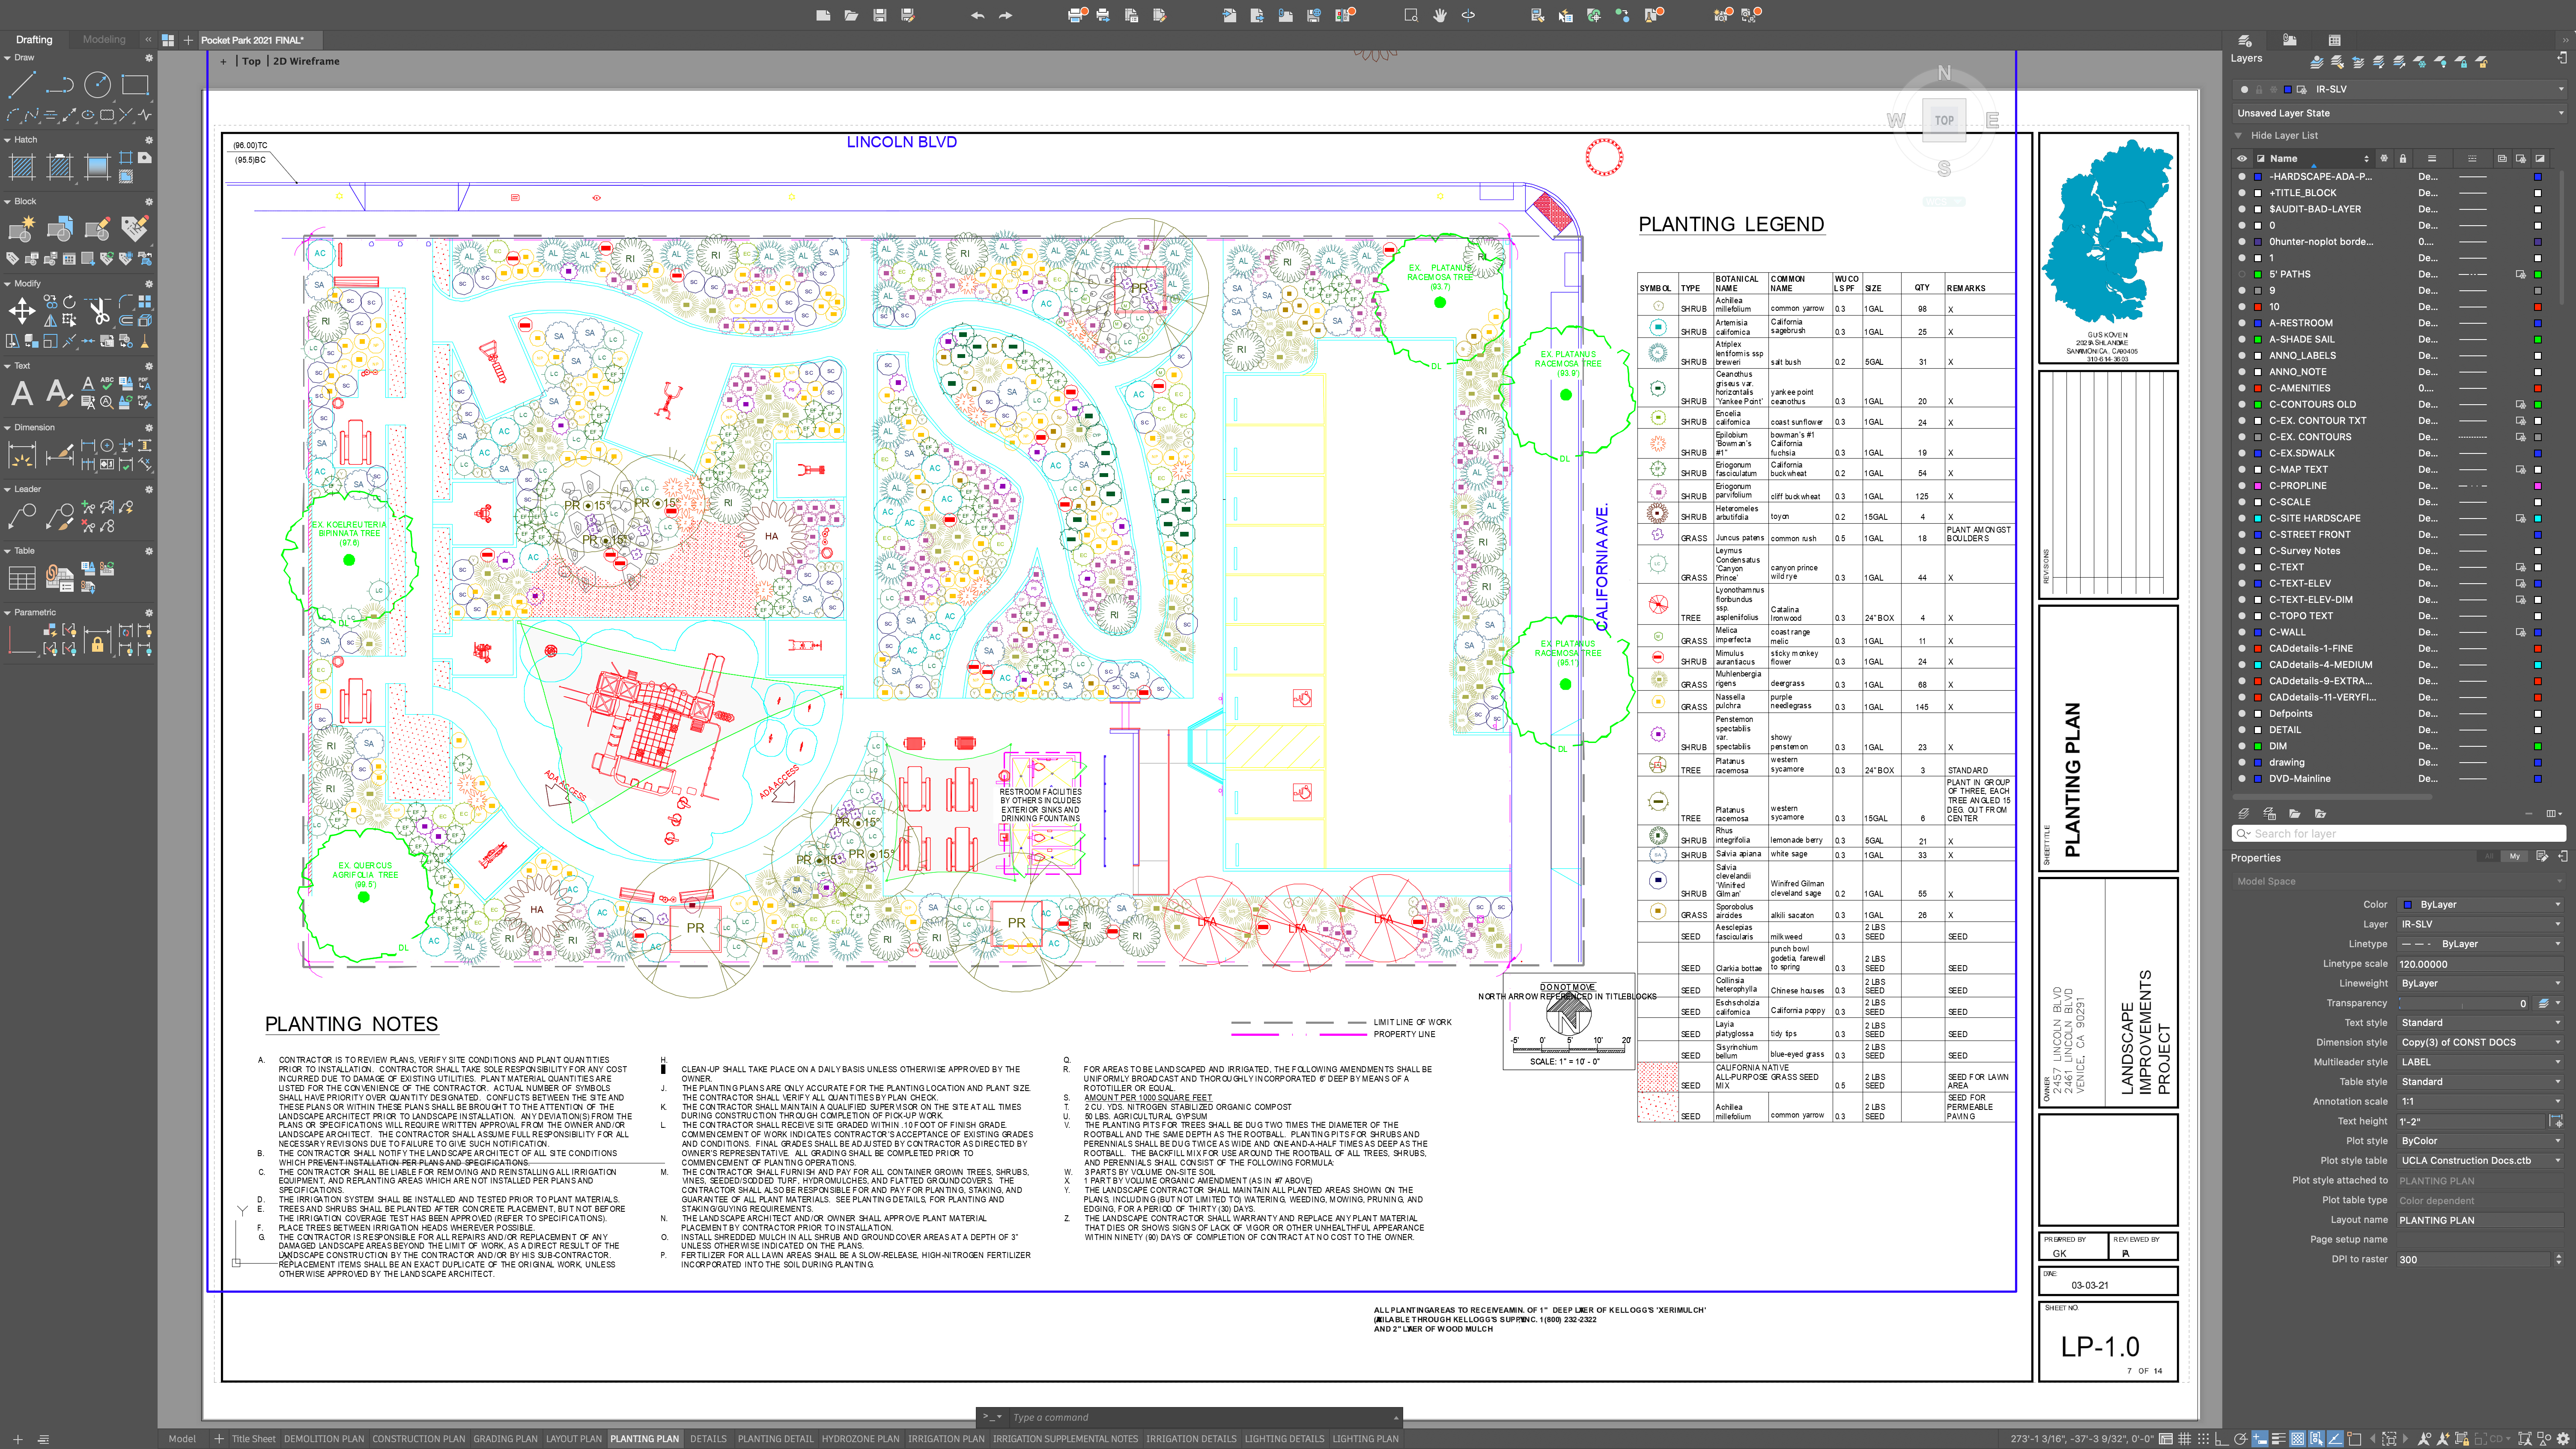The image size is (2576, 1449).
Task: Toggle visibility of A-RESTROOM layer
Action: click(2241, 323)
